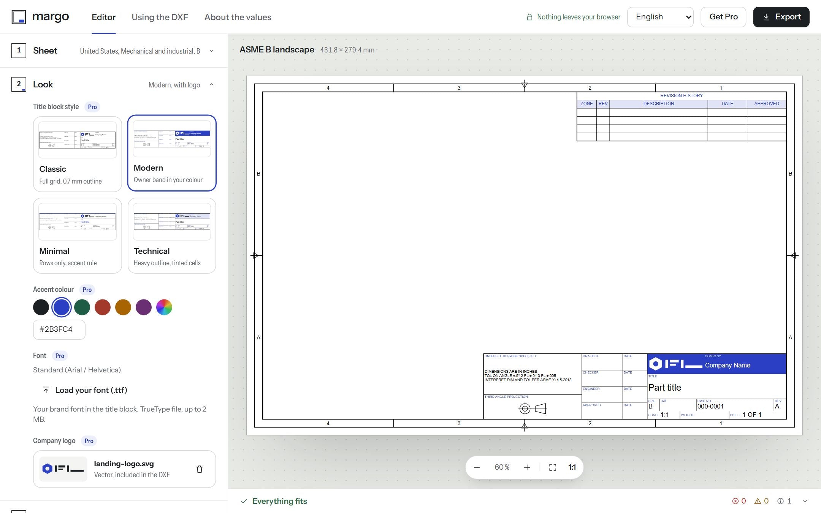
Task: Select the Classic title block style
Action: point(78,154)
